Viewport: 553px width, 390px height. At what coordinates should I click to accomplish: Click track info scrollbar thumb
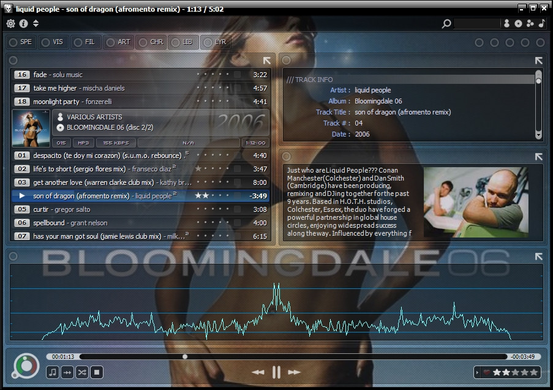[x=538, y=81]
